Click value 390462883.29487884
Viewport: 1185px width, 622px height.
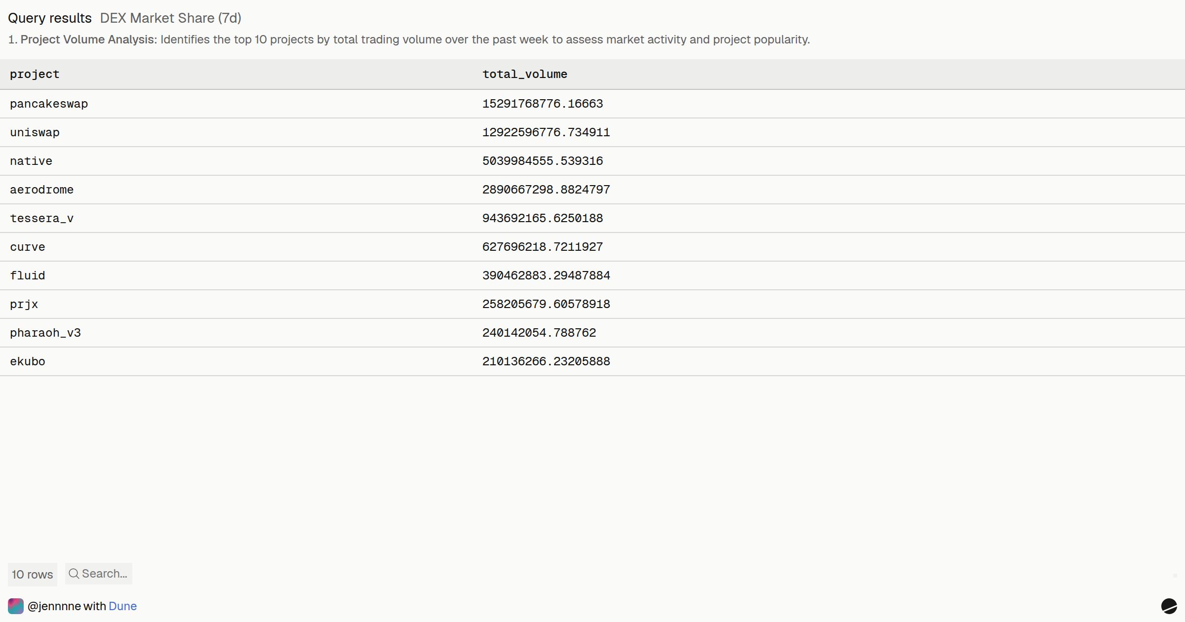tap(546, 275)
